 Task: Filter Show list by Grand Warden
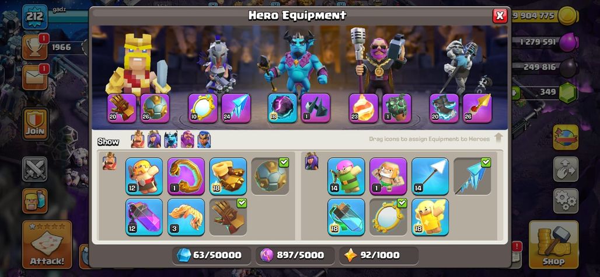point(187,140)
